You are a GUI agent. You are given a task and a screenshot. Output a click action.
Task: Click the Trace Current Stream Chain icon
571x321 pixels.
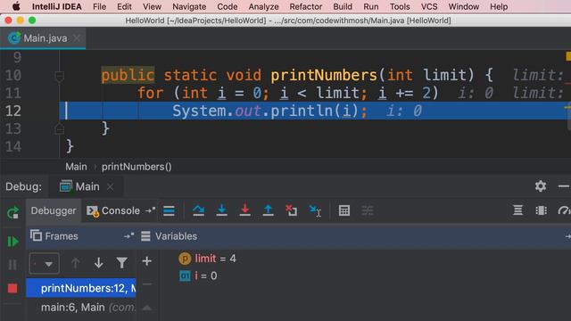[368, 210]
